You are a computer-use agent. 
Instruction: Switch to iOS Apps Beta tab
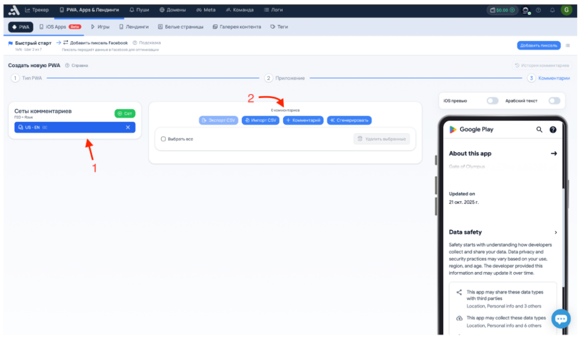(60, 27)
